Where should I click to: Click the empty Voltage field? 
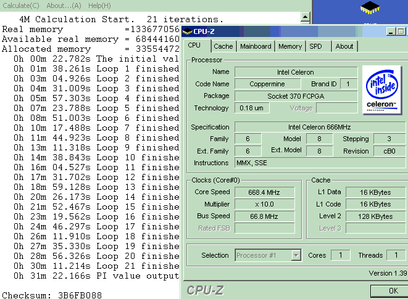[x=336, y=108]
